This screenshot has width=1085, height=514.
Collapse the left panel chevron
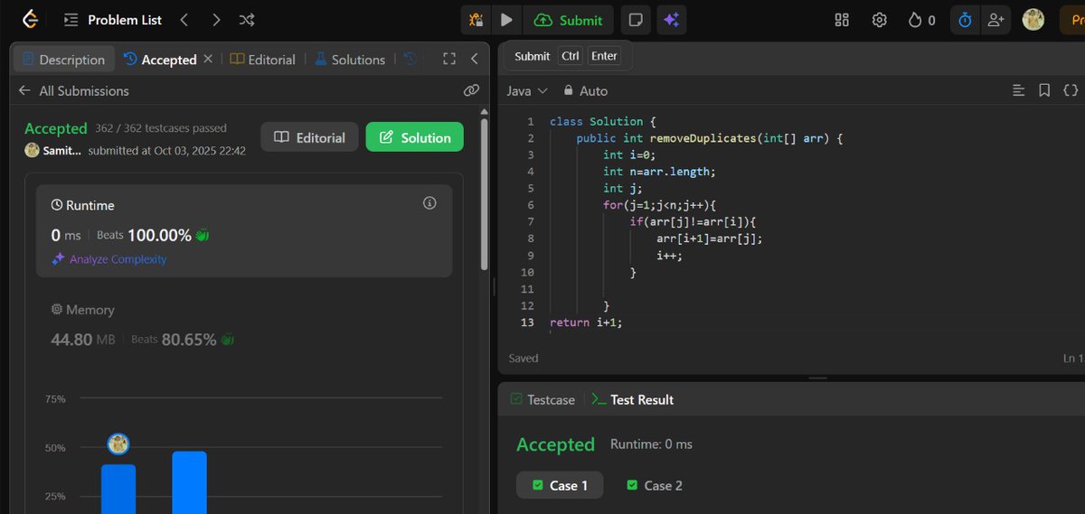coord(475,59)
